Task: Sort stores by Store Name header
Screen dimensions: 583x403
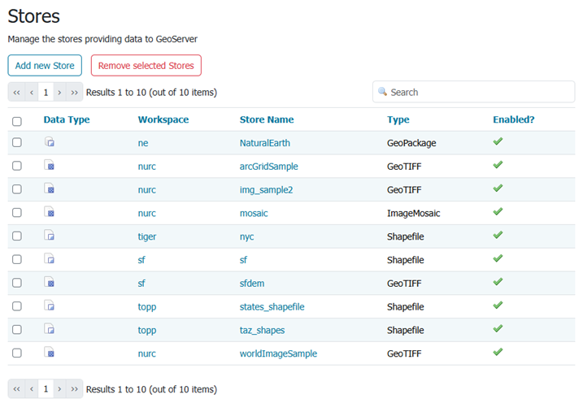Action: 266,119
